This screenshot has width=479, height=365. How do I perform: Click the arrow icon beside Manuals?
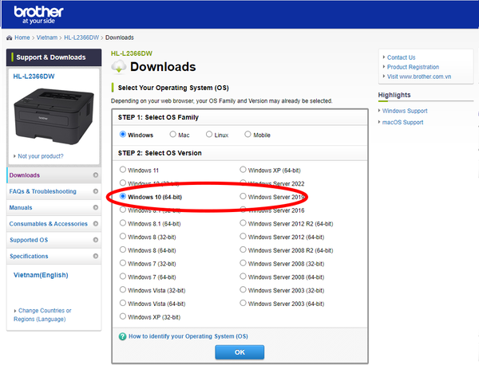coord(96,207)
